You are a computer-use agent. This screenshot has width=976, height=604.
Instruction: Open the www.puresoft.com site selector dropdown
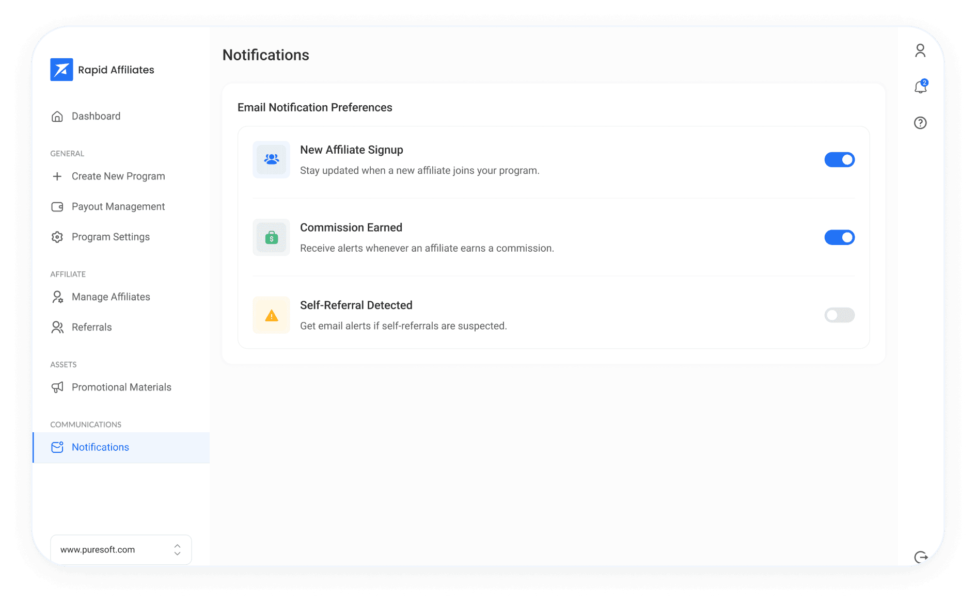pos(121,550)
